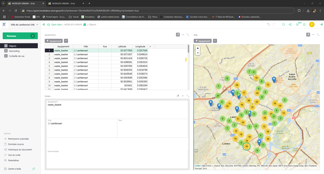324x174 pixels.
Task: Zoom in on the map
Action: [x=197, y=48]
